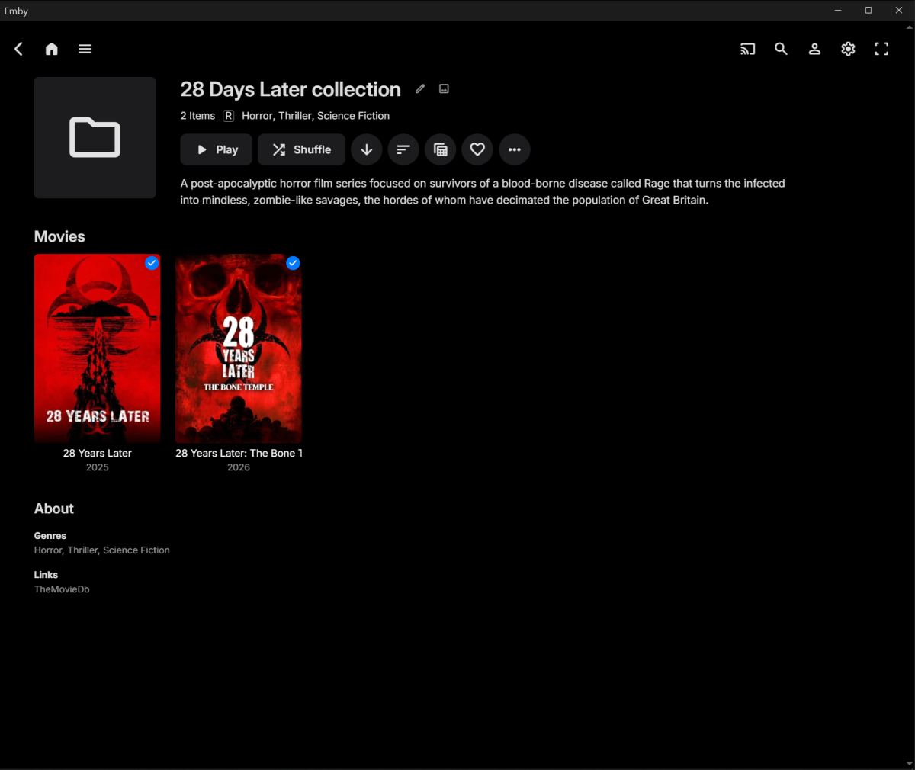This screenshot has width=915, height=770.
Task: Open Horror under About Genres
Action: (49, 550)
